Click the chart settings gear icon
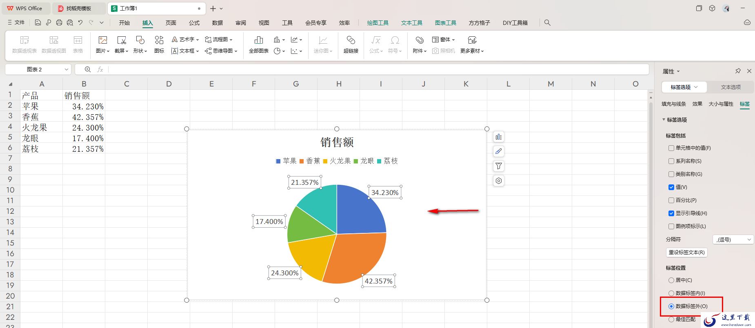This screenshot has height=328, width=755. click(x=498, y=181)
